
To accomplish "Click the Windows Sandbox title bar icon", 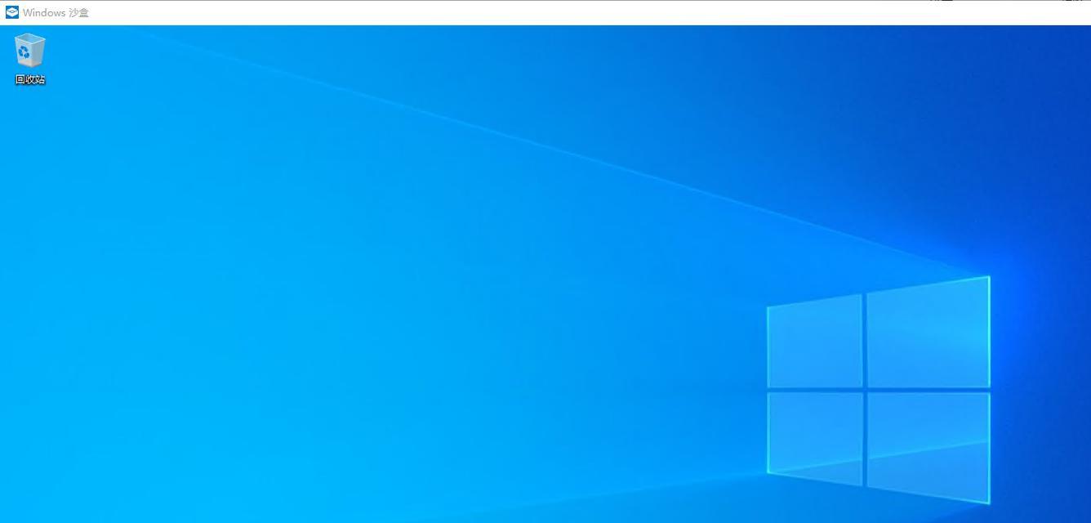I will (x=11, y=12).
